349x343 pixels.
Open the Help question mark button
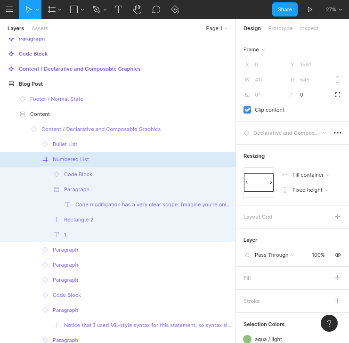[x=329, y=323]
